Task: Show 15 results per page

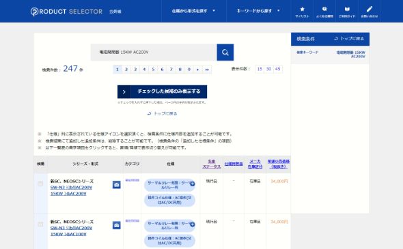Action: click(260, 69)
